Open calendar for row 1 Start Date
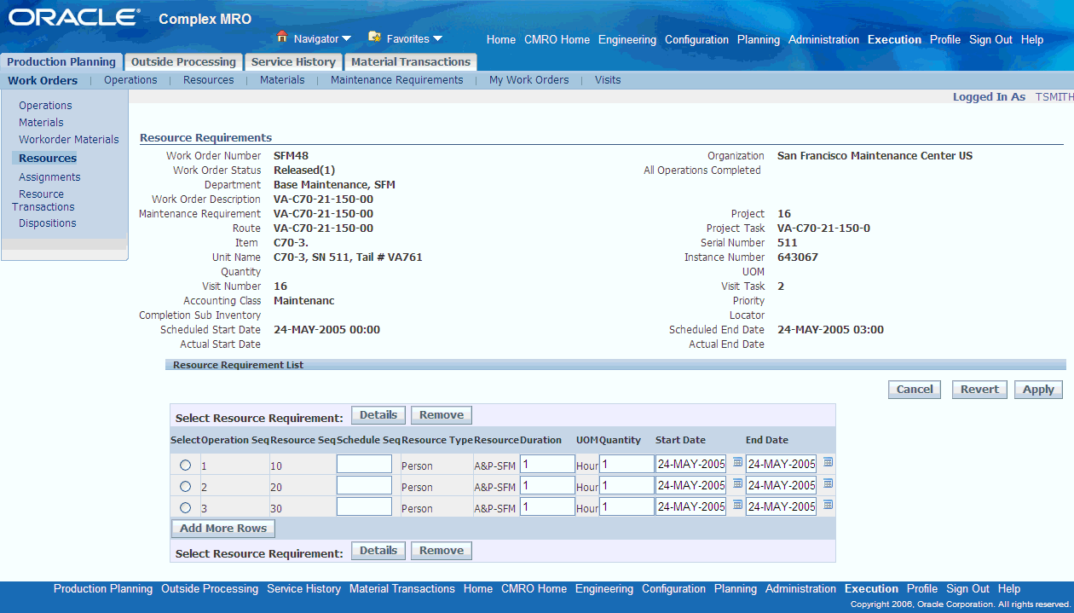The height and width of the screenshot is (613, 1074). pyautogui.click(x=738, y=462)
